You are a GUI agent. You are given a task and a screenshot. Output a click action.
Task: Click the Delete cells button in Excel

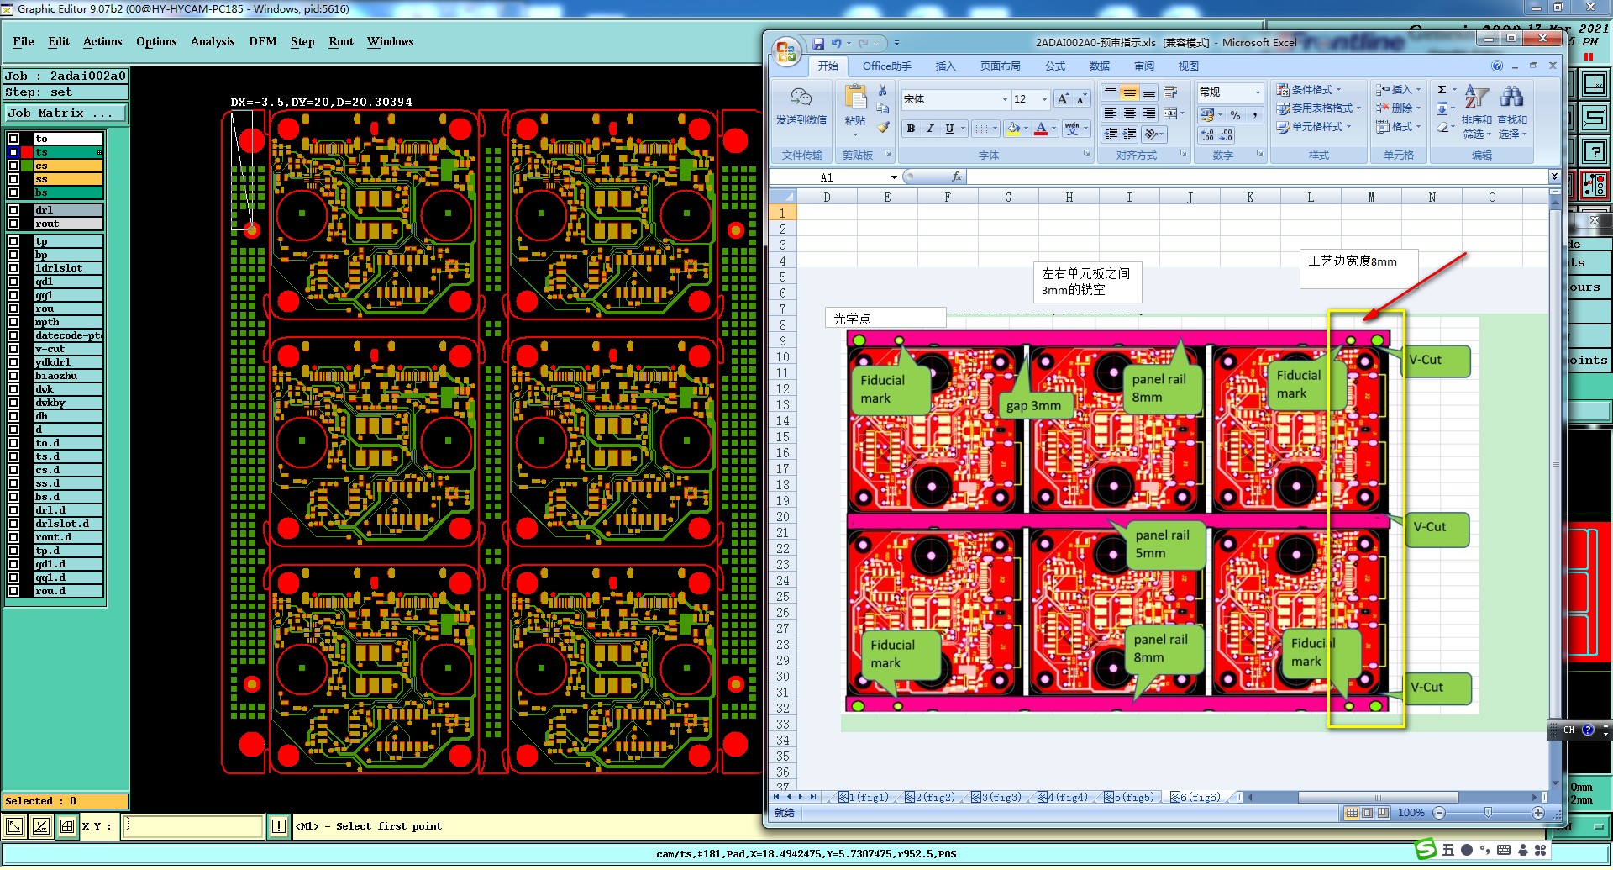coord(1398,108)
